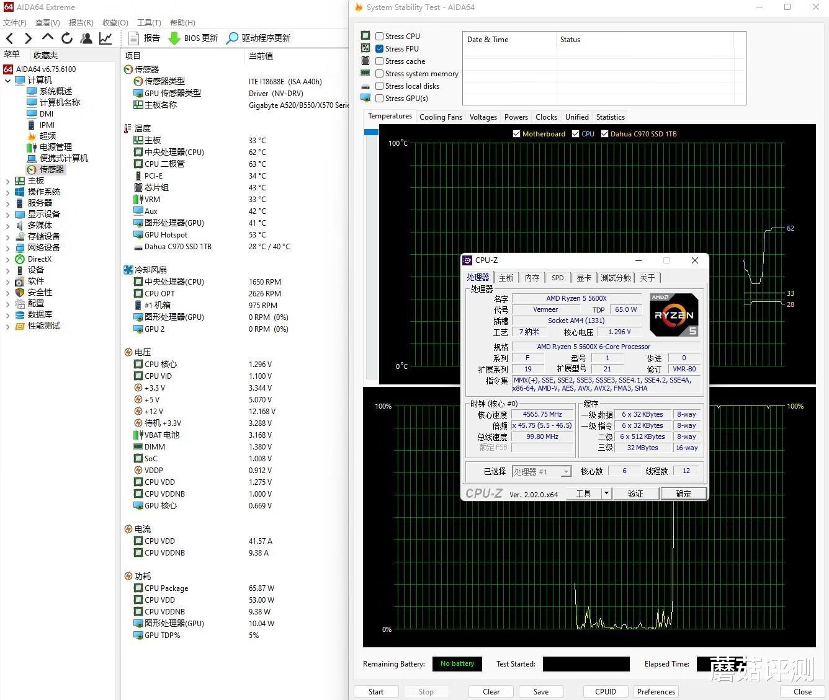The image size is (829, 700).
Task: Click the 验证 button in CPU-Z
Action: [x=636, y=493]
